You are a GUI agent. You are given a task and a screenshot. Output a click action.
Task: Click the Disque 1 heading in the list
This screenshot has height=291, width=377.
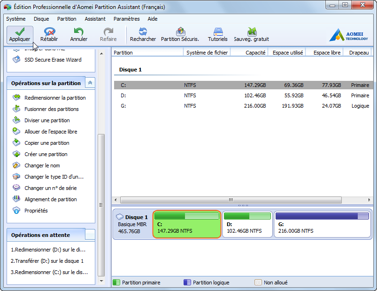(x=131, y=70)
